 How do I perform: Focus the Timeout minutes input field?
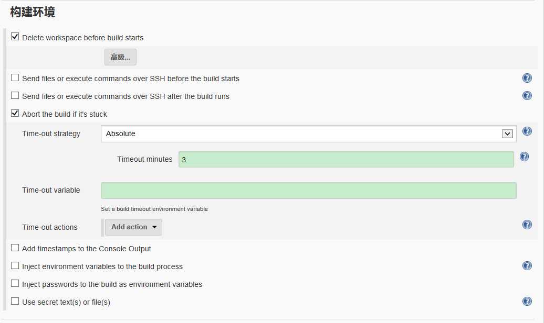pos(346,160)
